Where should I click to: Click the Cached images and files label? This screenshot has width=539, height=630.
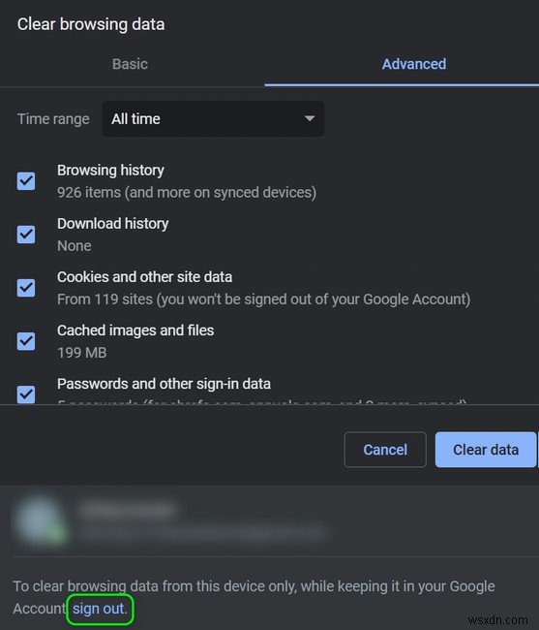pos(135,331)
